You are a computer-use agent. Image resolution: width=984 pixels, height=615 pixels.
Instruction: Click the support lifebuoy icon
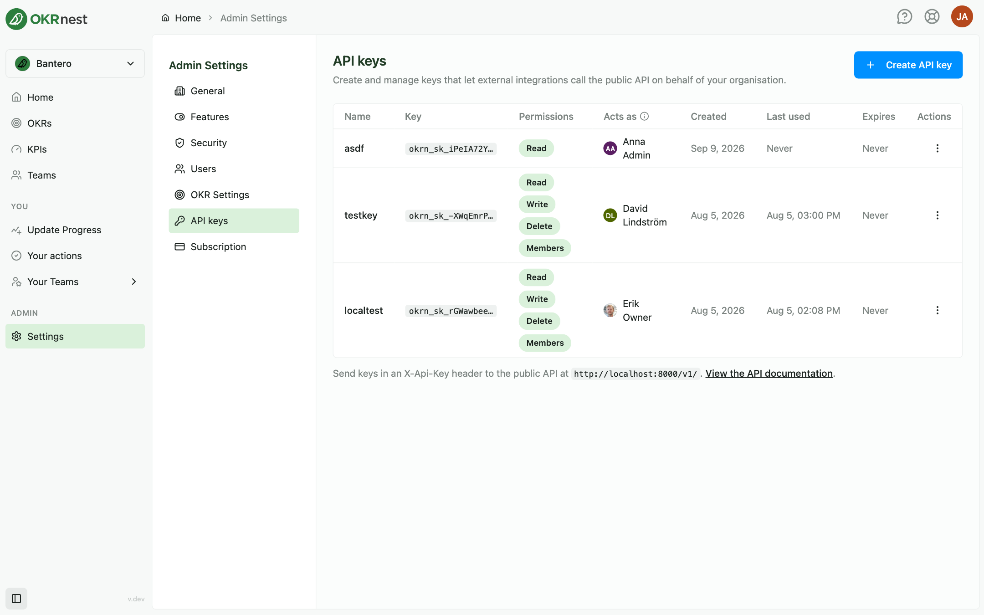pyautogui.click(x=932, y=17)
